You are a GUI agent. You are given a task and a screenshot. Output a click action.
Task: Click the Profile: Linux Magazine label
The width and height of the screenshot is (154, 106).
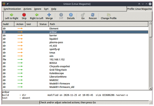139,9
